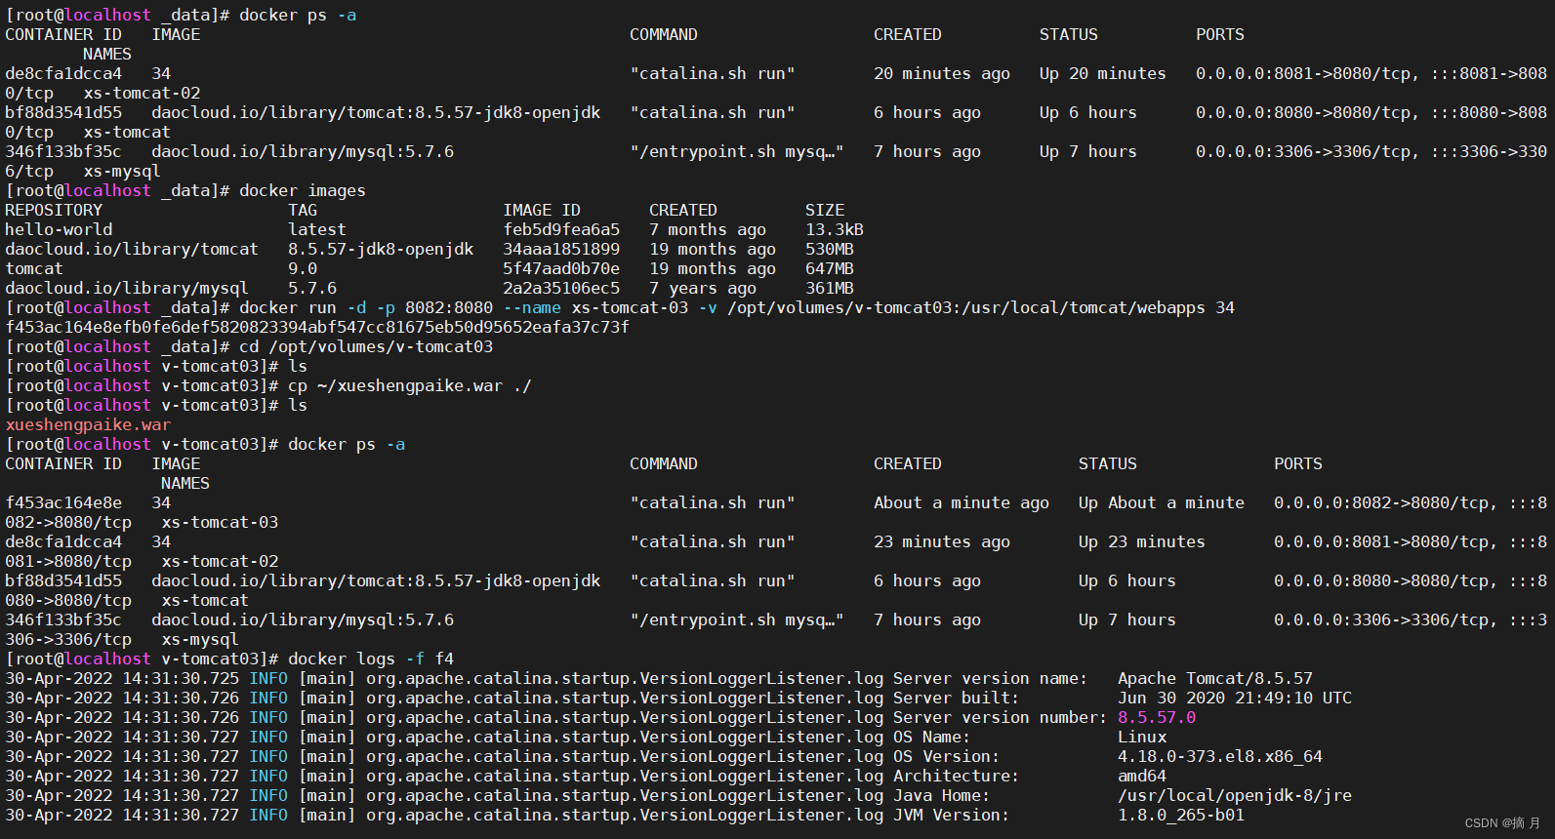This screenshot has height=839, width=1555.
Task: Click the 647MB size value
Action: pyautogui.click(x=830, y=268)
